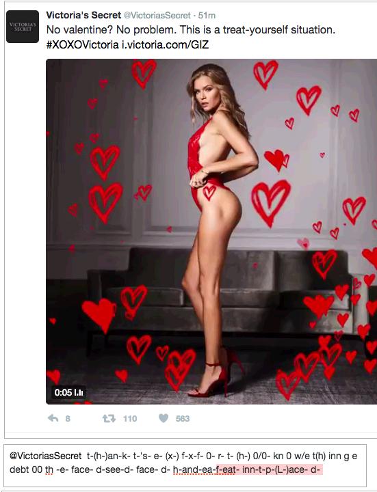Click the video volume bars indicator
Image resolution: width=377 pixels, height=492 pixels.
(x=79, y=392)
